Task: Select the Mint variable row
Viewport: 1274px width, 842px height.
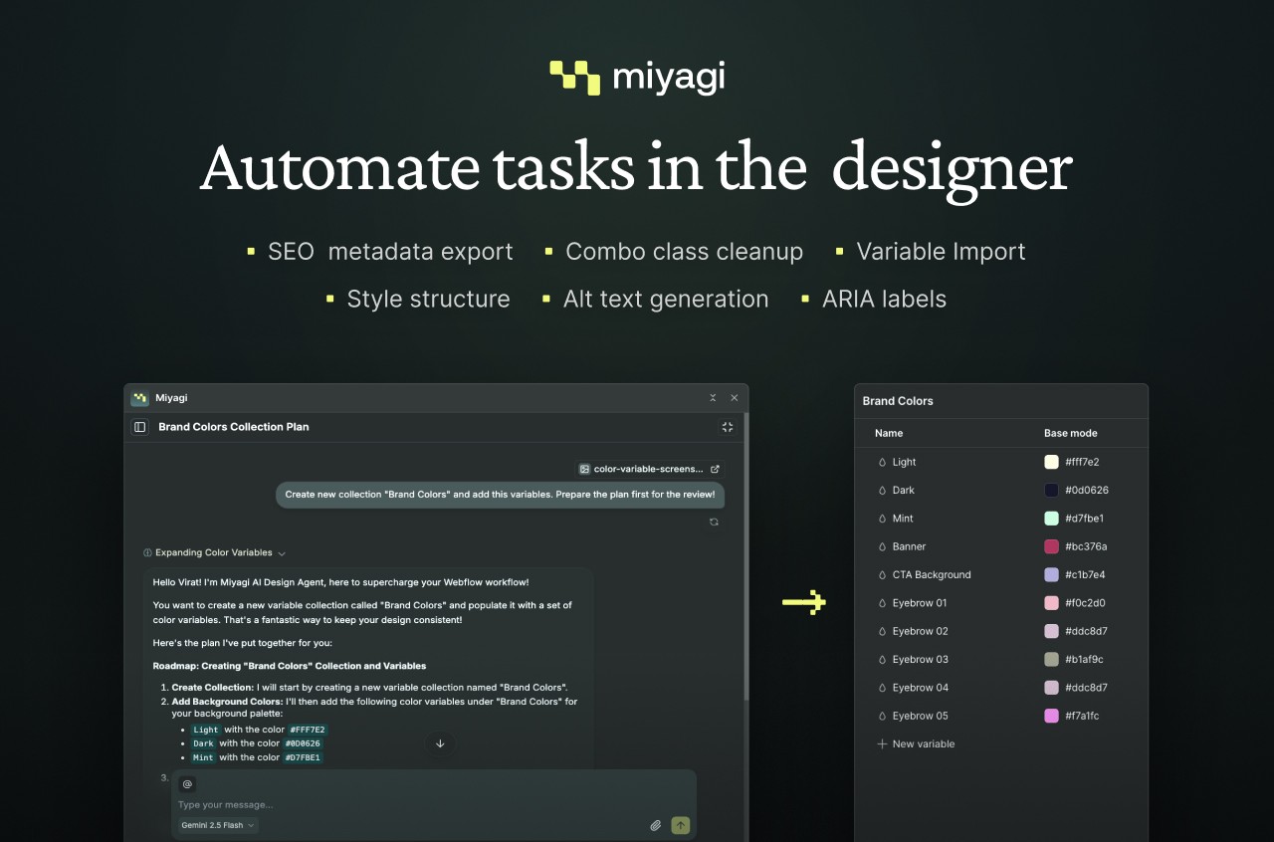Action: (1001, 519)
